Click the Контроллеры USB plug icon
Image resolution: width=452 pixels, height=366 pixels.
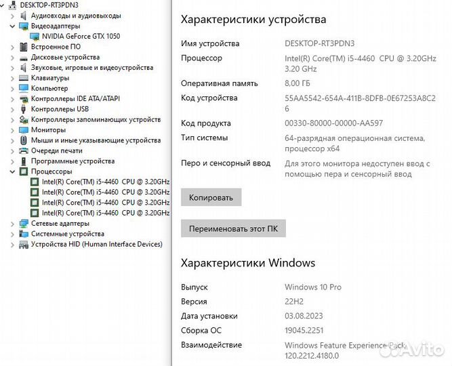pyautogui.click(x=23, y=109)
